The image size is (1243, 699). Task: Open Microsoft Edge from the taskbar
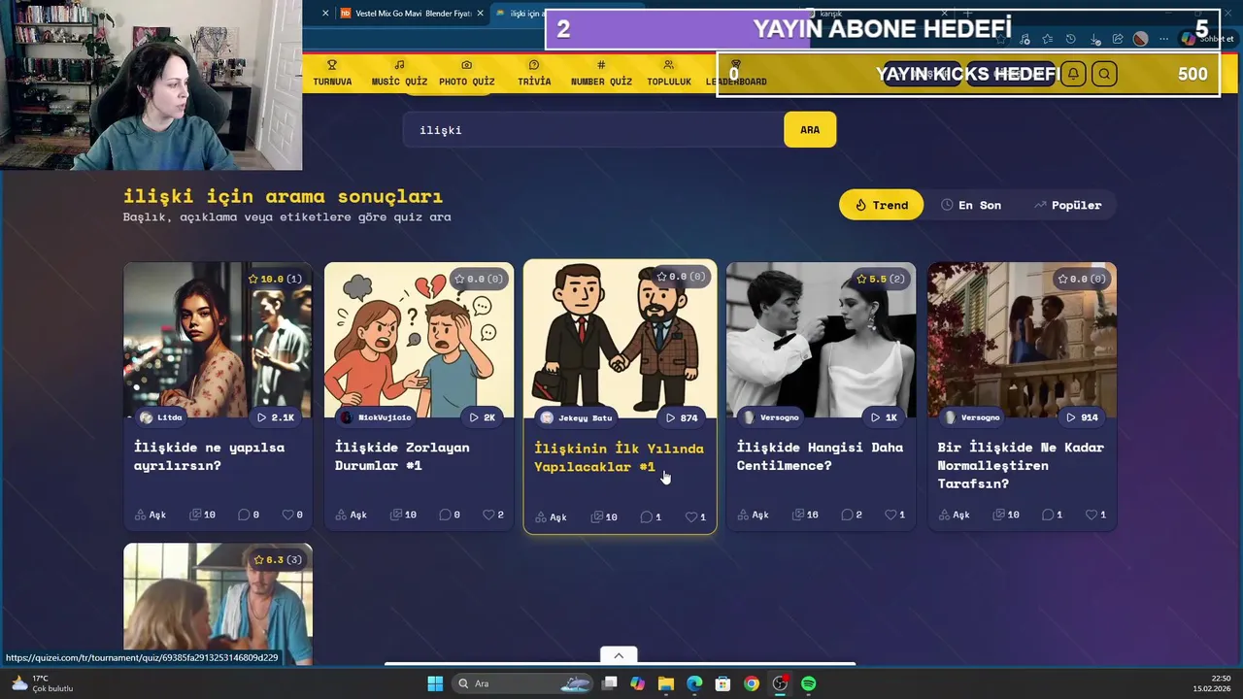pos(694,683)
